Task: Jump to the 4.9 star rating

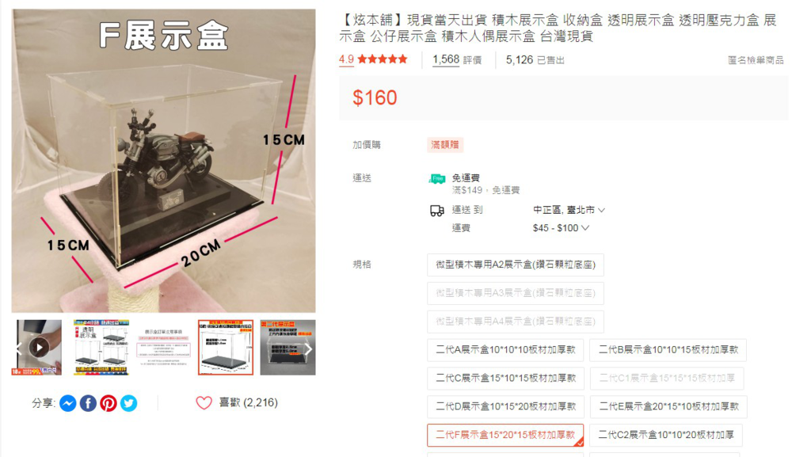Action: [373, 59]
